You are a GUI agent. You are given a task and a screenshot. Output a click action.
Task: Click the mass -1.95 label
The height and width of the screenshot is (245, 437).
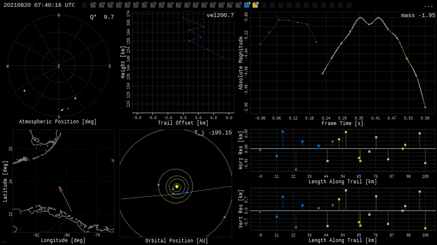(418, 15)
